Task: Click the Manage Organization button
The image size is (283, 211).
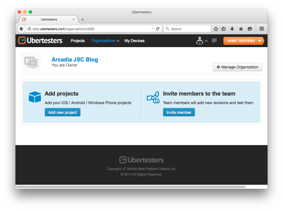Action: point(237,67)
